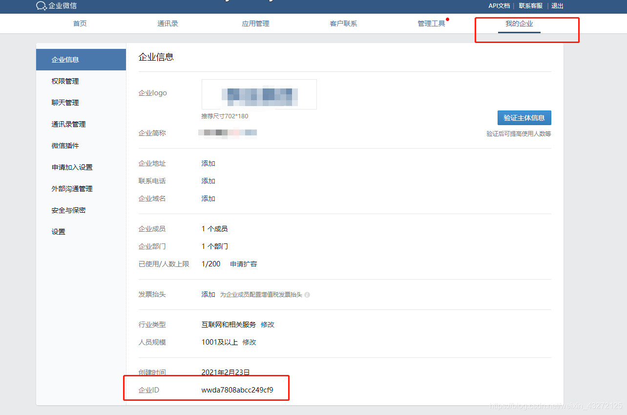The image size is (627, 415).
Task: Click the blurred 企业简称 value
Action: click(x=228, y=133)
